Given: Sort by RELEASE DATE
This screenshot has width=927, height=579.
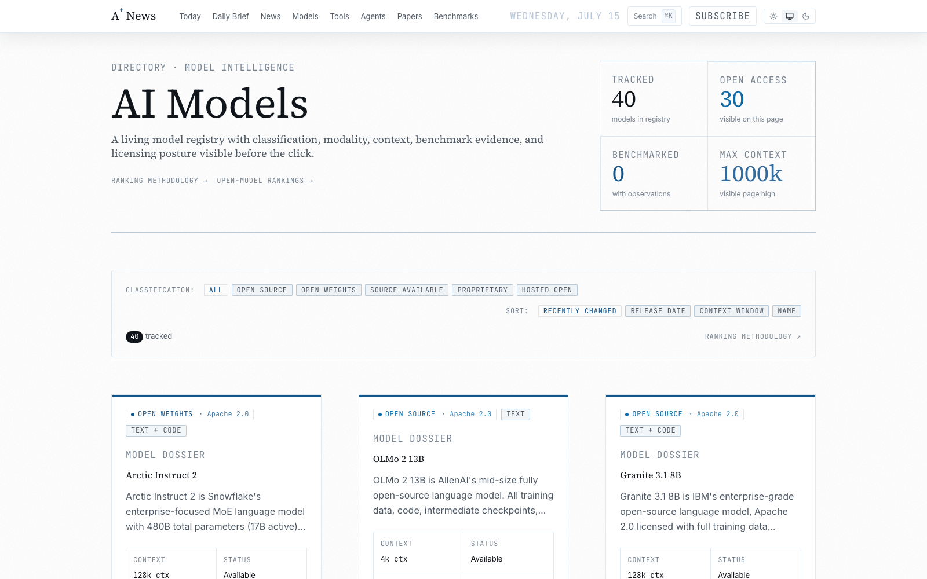Looking at the screenshot, I should click(x=658, y=311).
